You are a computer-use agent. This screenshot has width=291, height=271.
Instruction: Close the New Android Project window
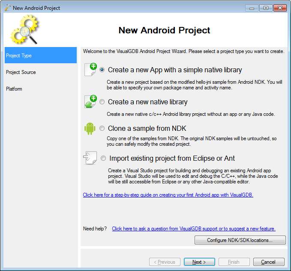(280, 8)
